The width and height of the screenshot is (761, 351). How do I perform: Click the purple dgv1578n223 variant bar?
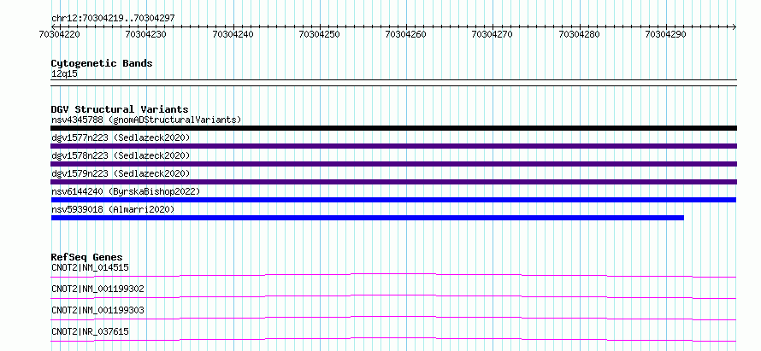[393, 164]
